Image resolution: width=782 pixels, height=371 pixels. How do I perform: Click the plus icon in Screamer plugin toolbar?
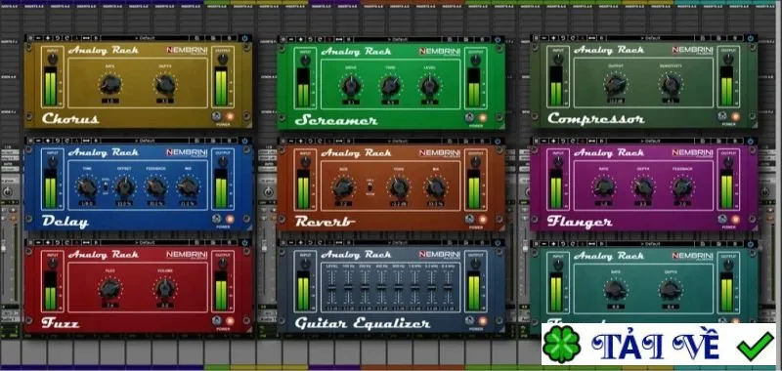pos(301,38)
